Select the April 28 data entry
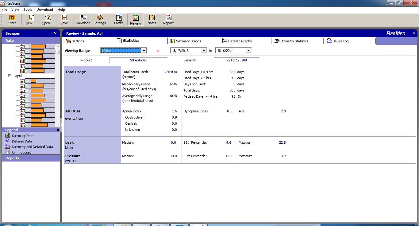The width and height of the screenshot is (419, 226). click(37, 91)
